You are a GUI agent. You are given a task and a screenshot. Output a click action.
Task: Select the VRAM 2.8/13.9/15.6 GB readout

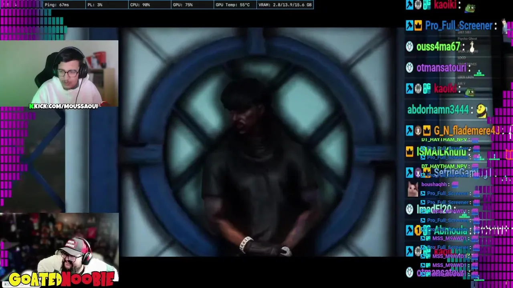[x=285, y=5]
